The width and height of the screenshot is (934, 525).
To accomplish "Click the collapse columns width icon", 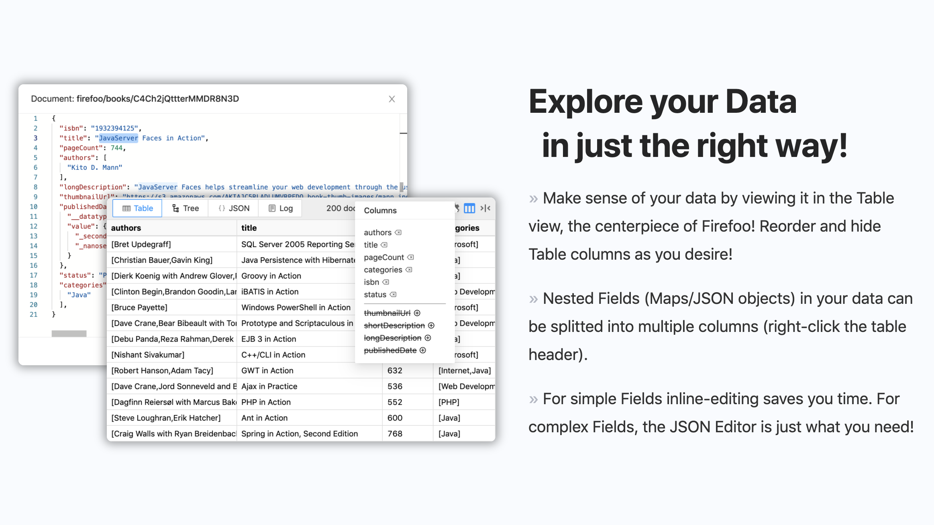I will [x=485, y=208].
